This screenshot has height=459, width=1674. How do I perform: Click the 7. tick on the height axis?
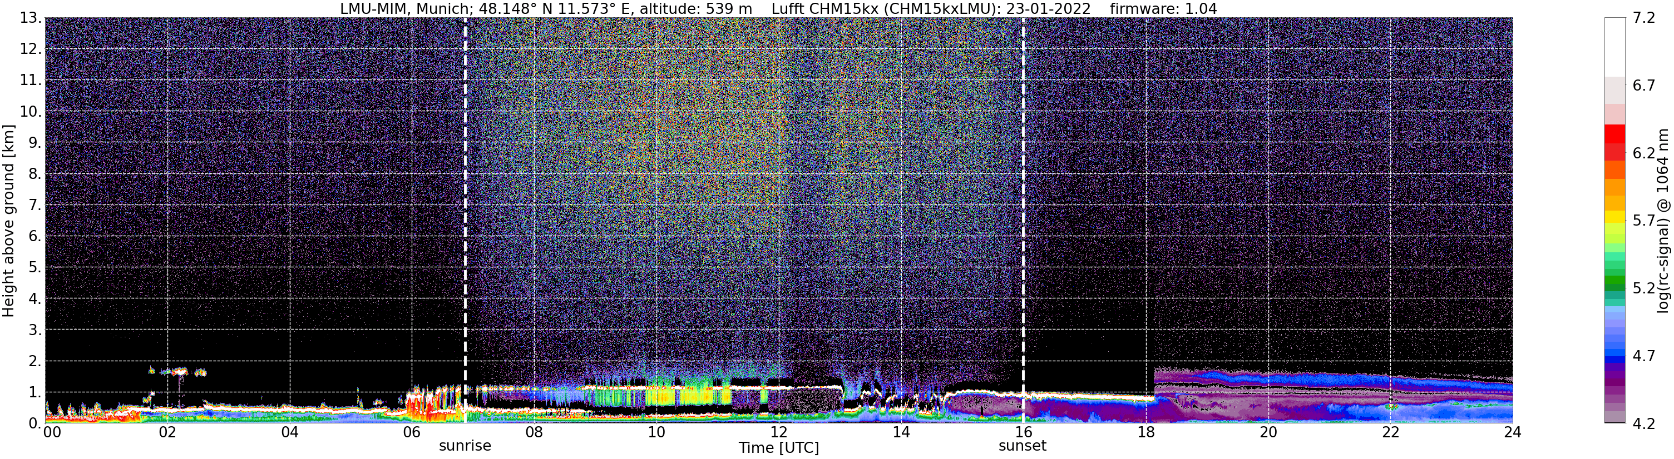point(35,205)
